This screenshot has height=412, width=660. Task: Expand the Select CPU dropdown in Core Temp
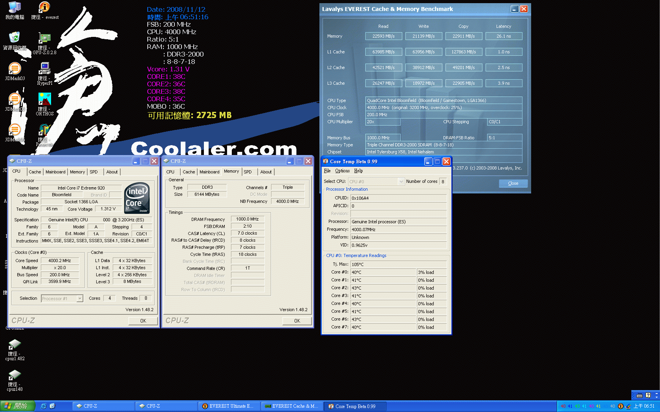(401, 182)
